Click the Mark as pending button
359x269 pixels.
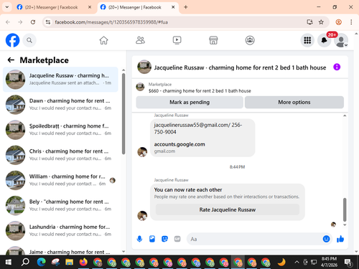coord(190,102)
